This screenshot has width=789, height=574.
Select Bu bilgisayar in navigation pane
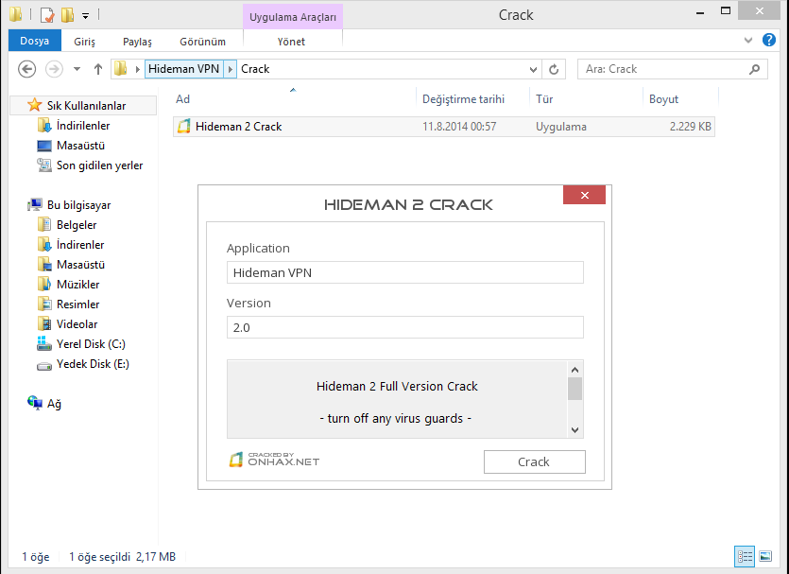tap(78, 205)
